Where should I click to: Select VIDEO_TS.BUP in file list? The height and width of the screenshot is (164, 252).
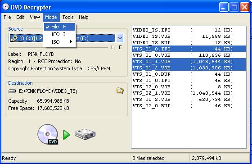click(189, 43)
